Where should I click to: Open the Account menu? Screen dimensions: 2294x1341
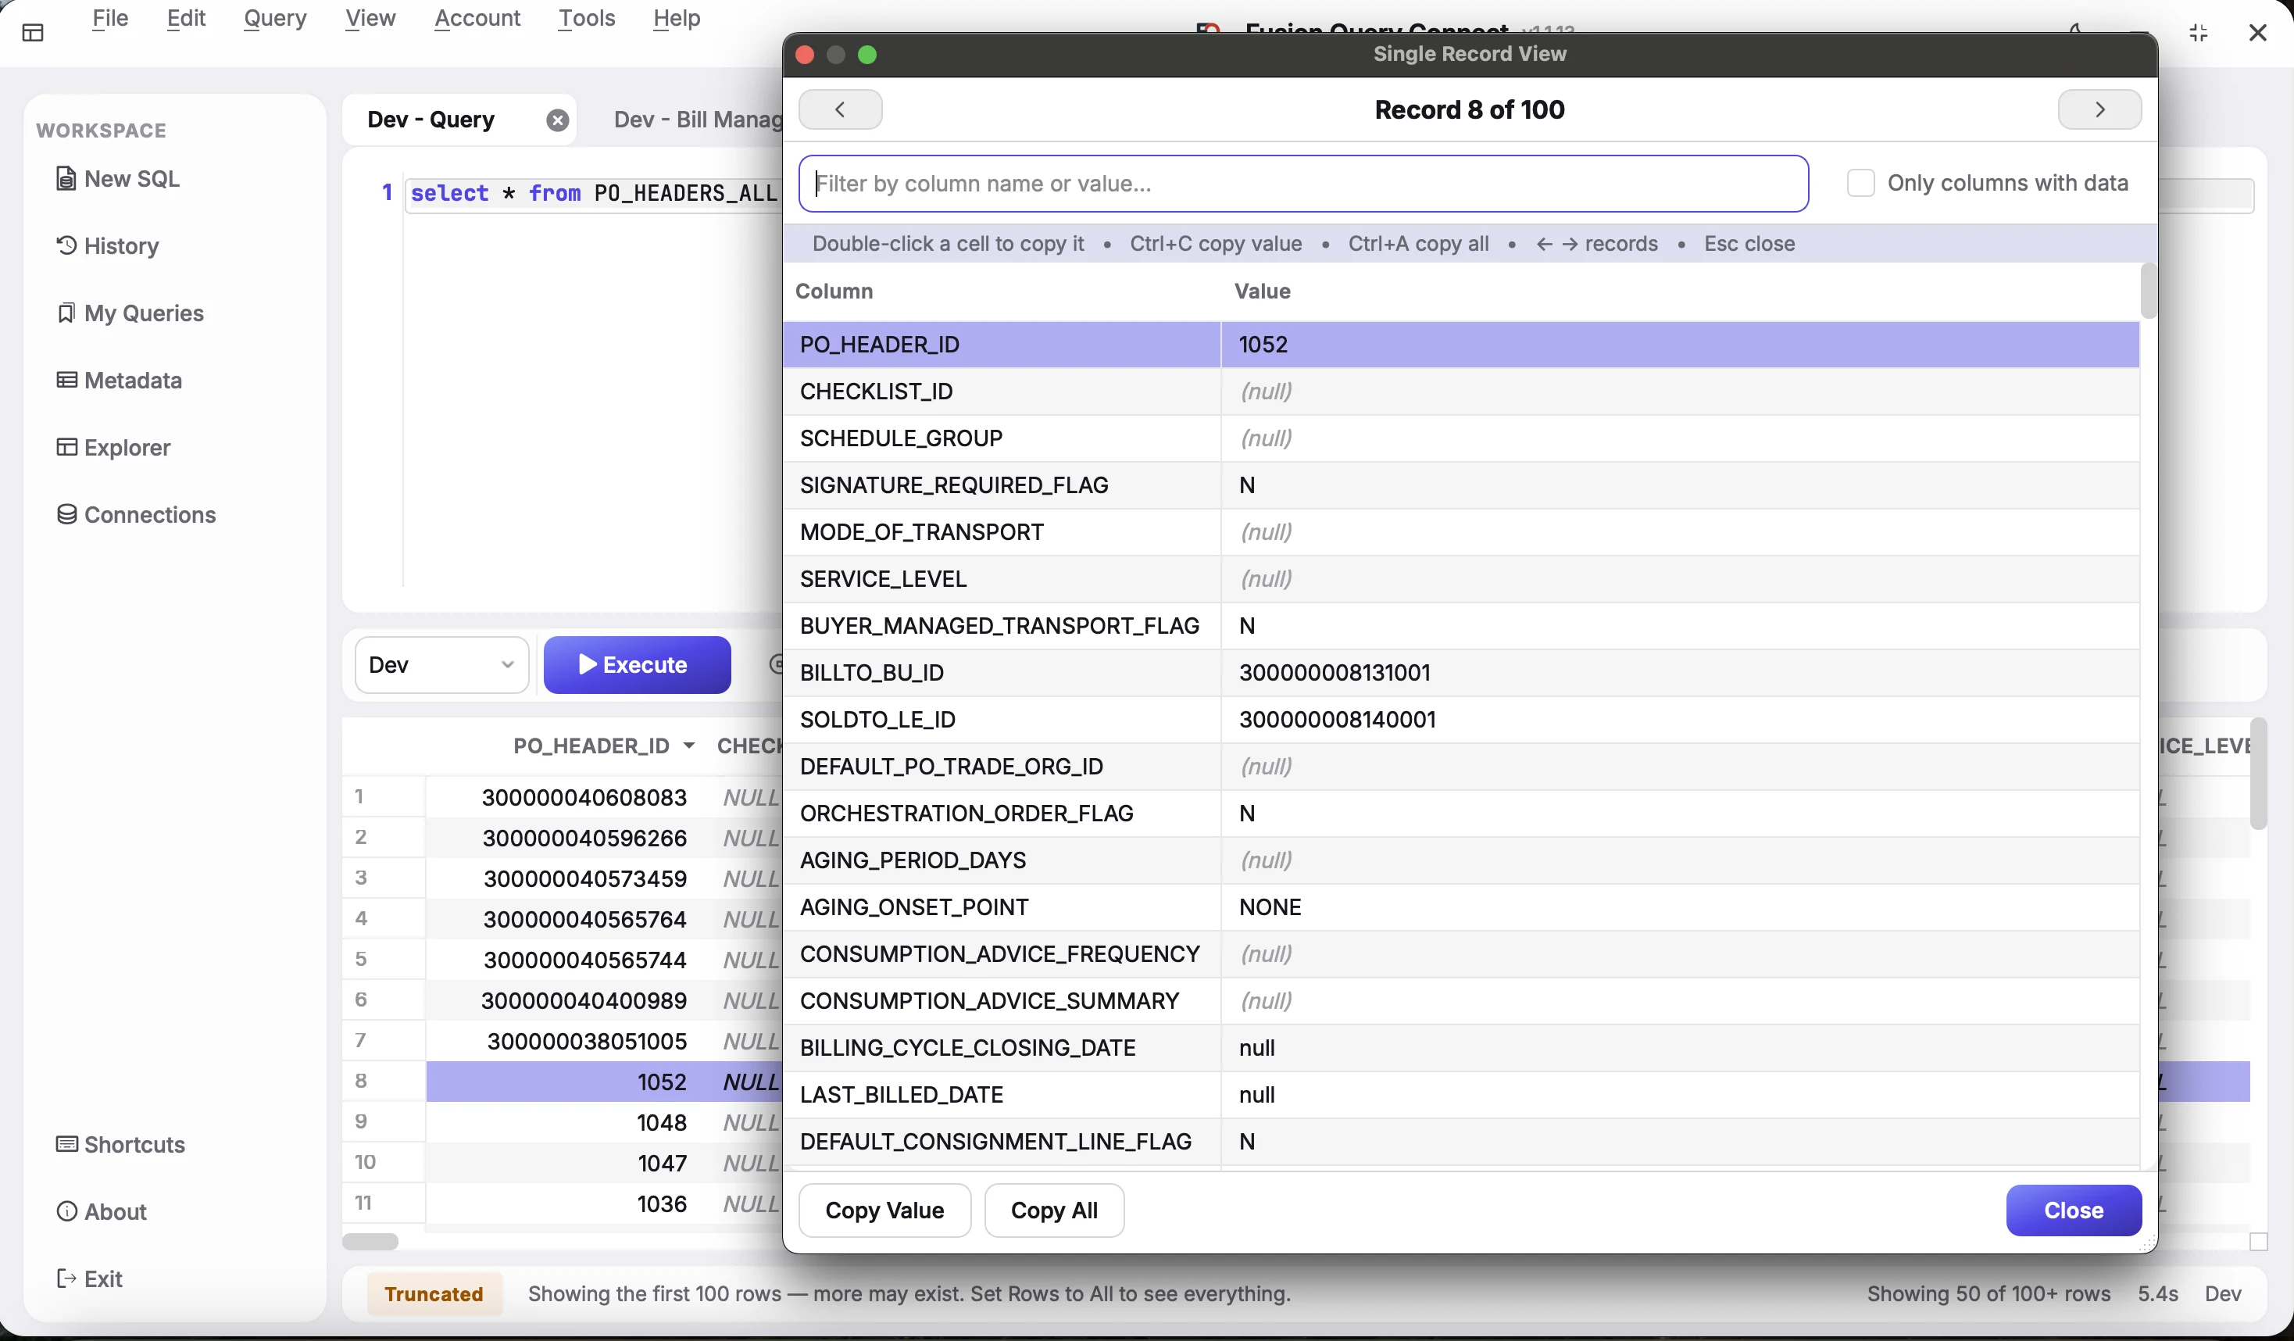point(477,18)
